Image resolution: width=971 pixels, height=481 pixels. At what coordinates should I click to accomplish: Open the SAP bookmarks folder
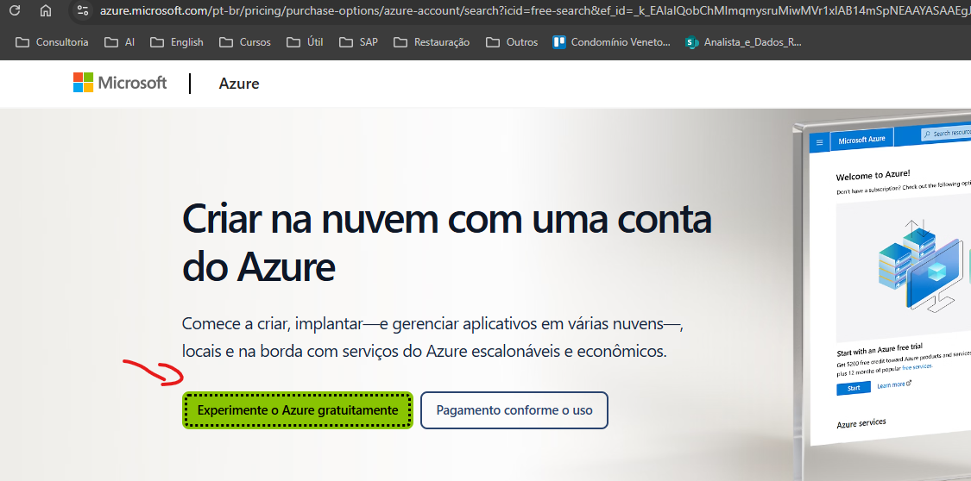pos(358,42)
